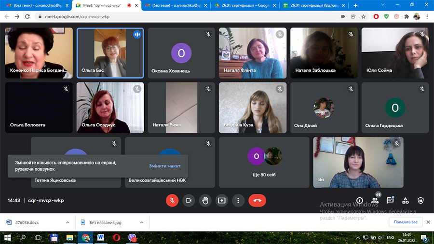Open meeting details info icon
Viewport: 434px width, 244px height.
360,200
